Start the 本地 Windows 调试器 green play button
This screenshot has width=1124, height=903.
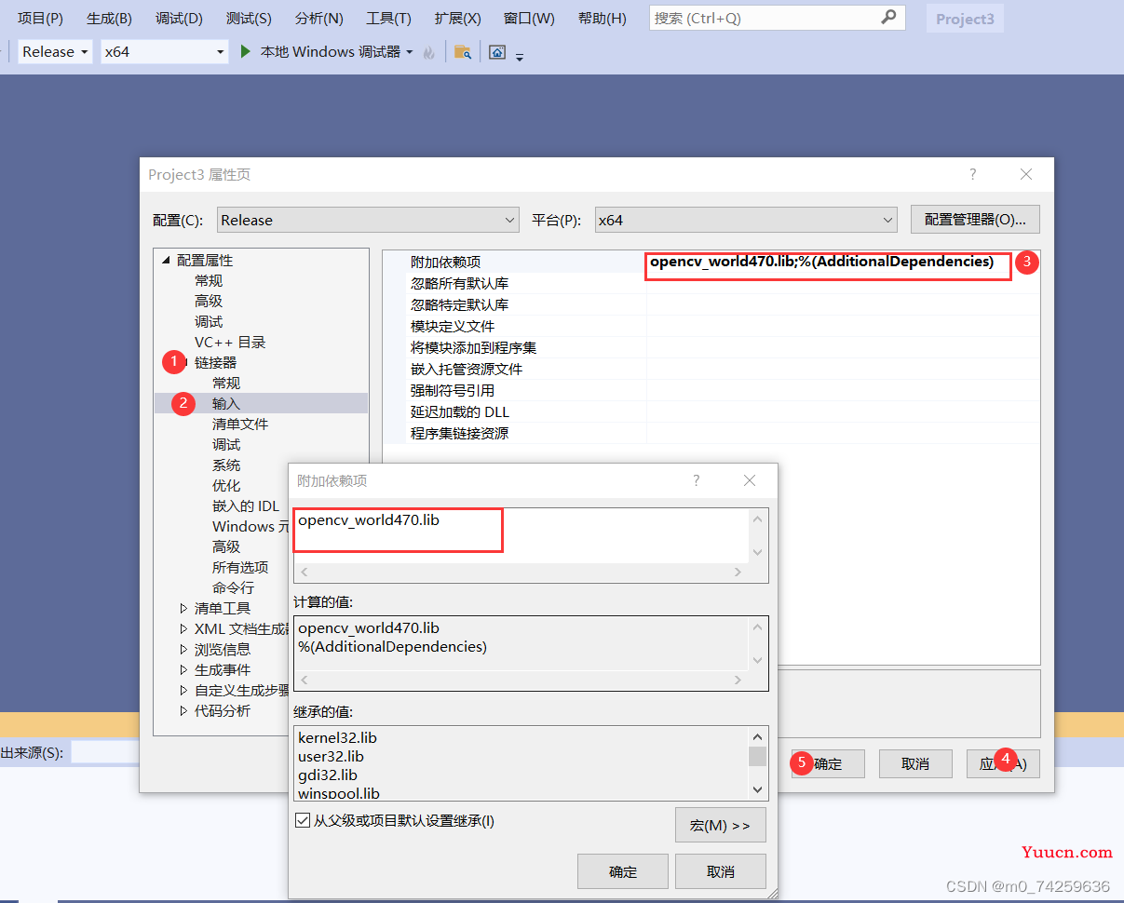246,52
